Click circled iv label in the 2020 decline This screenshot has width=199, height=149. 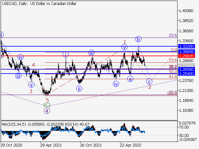point(21,57)
